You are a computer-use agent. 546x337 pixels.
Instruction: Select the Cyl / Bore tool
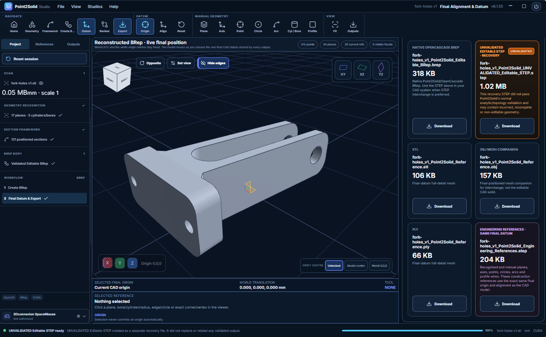pyautogui.click(x=294, y=27)
